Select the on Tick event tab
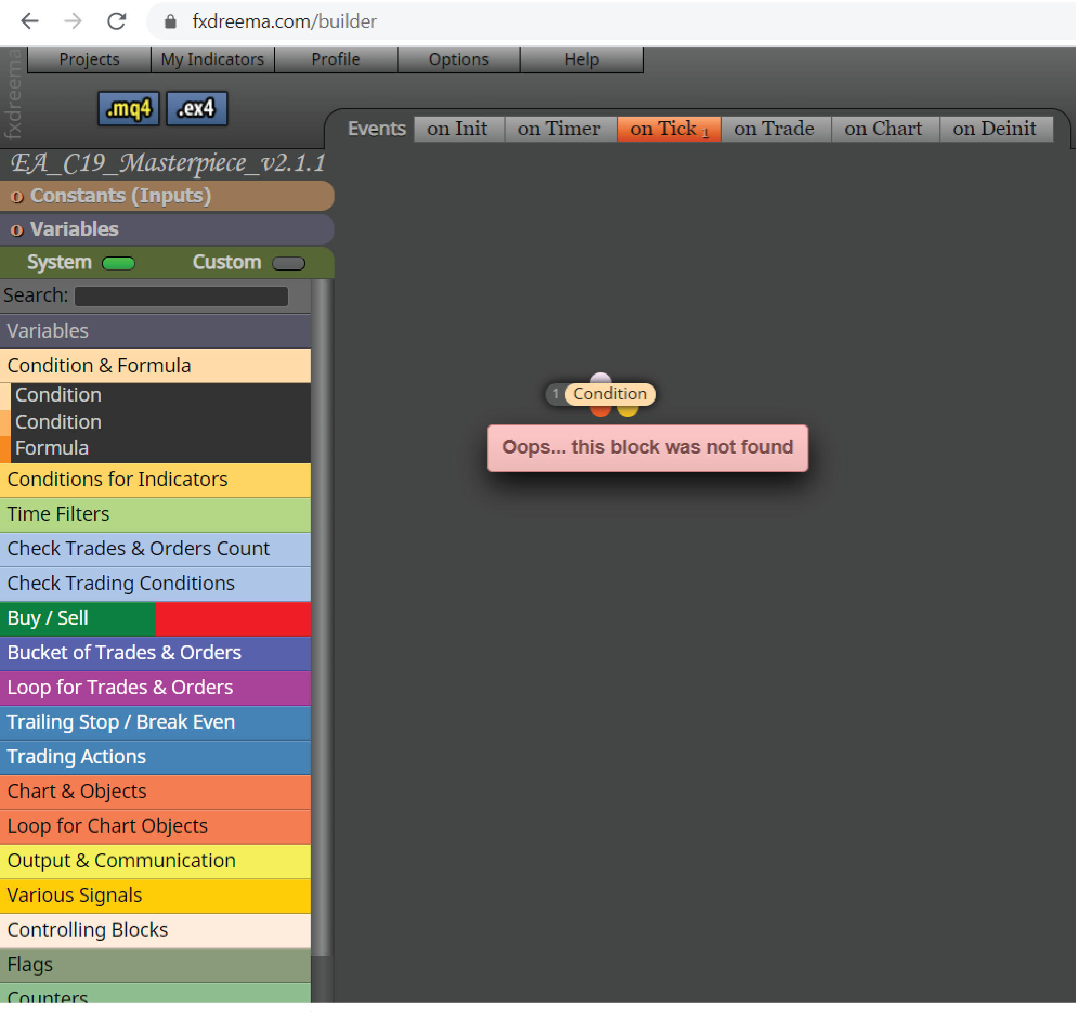The width and height of the screenshot is (1076, 1012). point(669,129)
